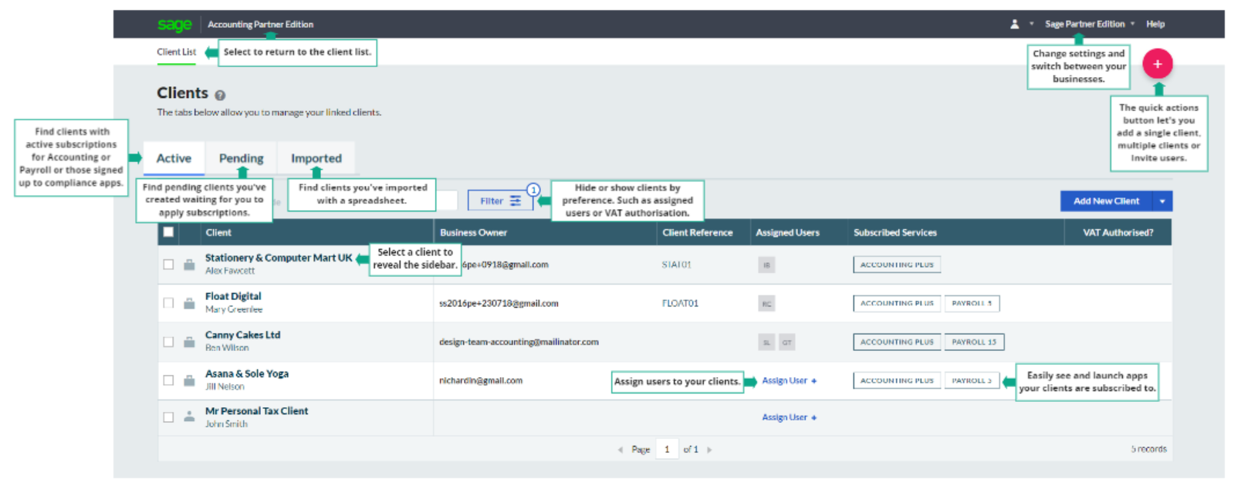
Task: Click the Add New Client button
Action: point(1105,201)
